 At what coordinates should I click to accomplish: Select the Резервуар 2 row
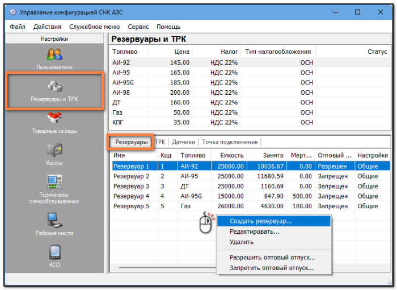coord(251,176)
